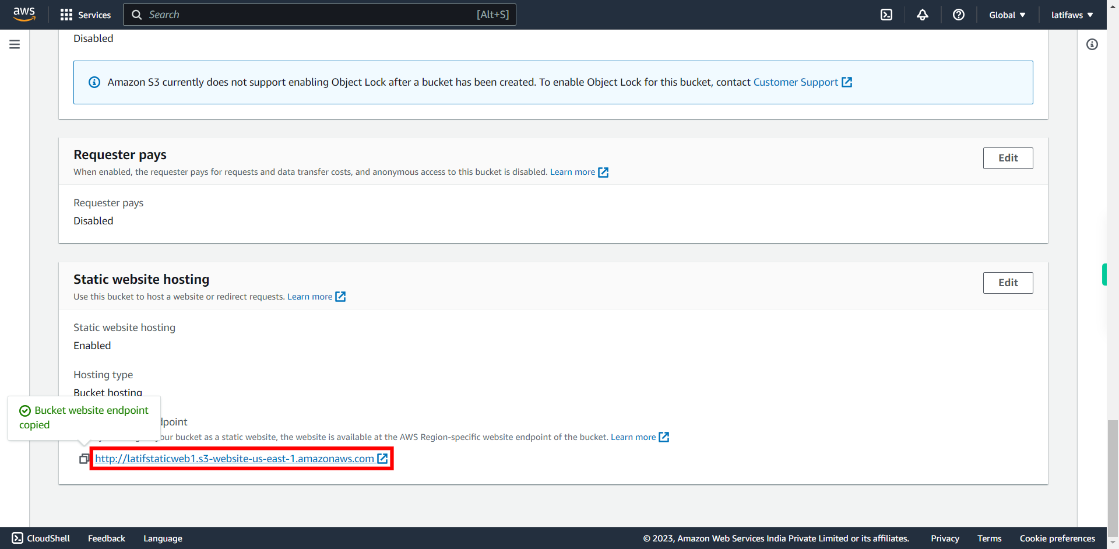Screen dimensions: 1119x549
Task: Click Feedback in the footer
Action: tap(107, 538)
